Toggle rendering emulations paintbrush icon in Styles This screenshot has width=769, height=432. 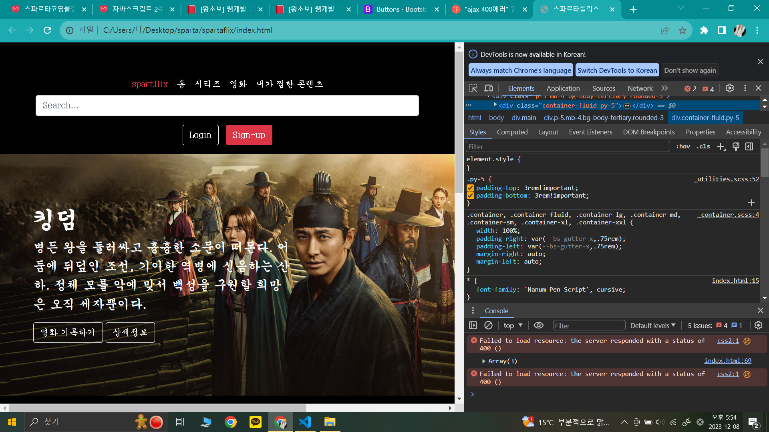pyautogui.click(x=736, y=147)
